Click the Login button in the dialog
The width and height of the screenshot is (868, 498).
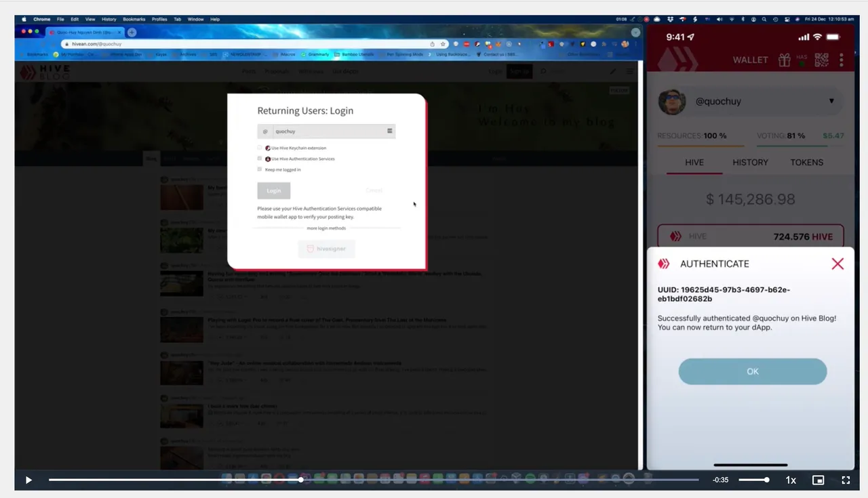274,190
